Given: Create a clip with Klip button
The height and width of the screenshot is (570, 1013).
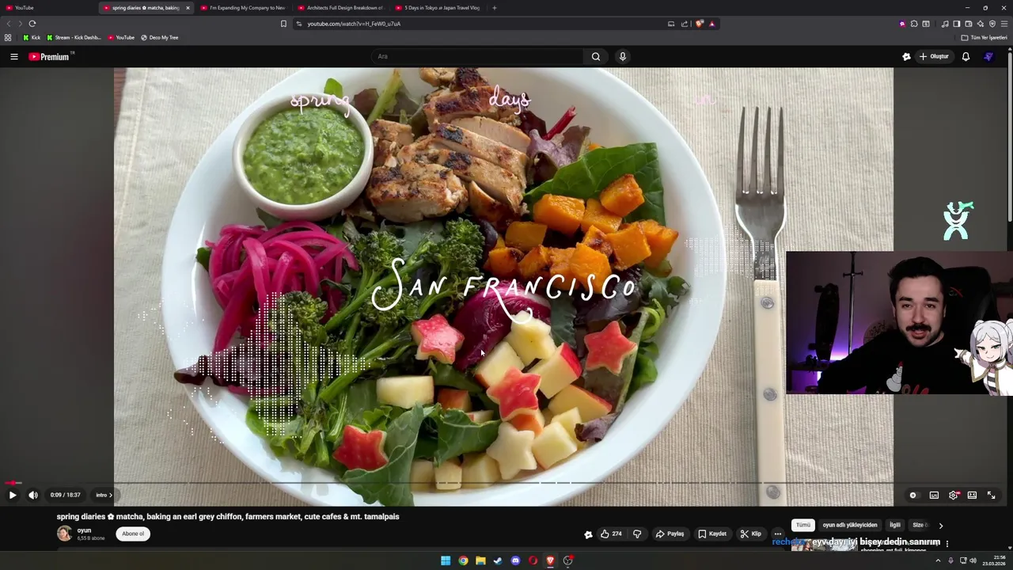Looking at the screenshot, I should (x=751, y=534).
